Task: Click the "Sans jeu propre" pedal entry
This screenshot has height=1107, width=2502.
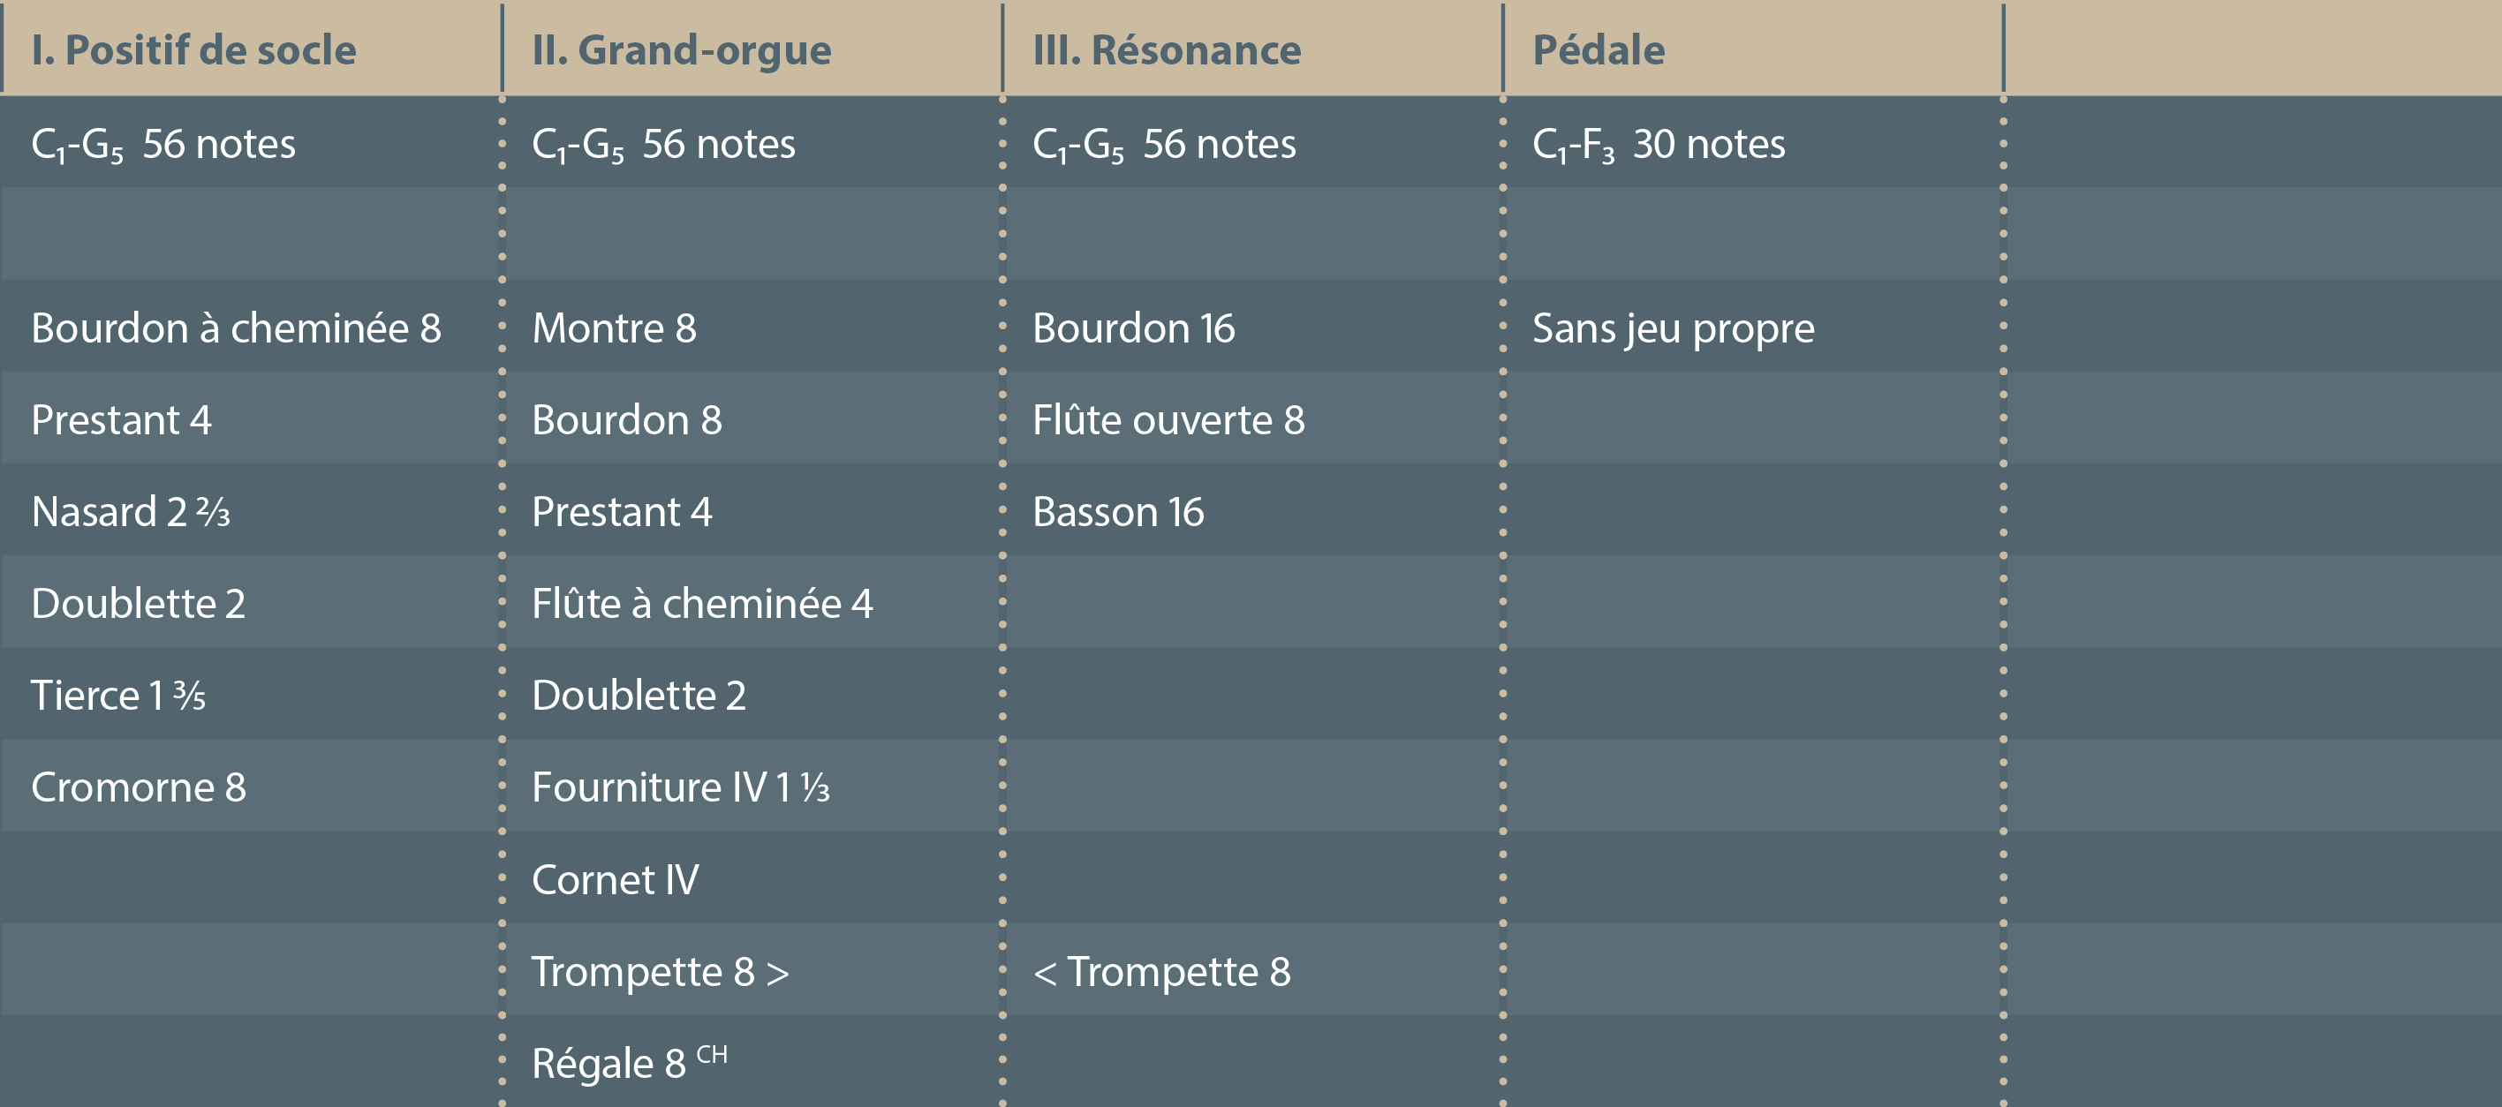Action: pyautogui.click(x=1673, y=328)
